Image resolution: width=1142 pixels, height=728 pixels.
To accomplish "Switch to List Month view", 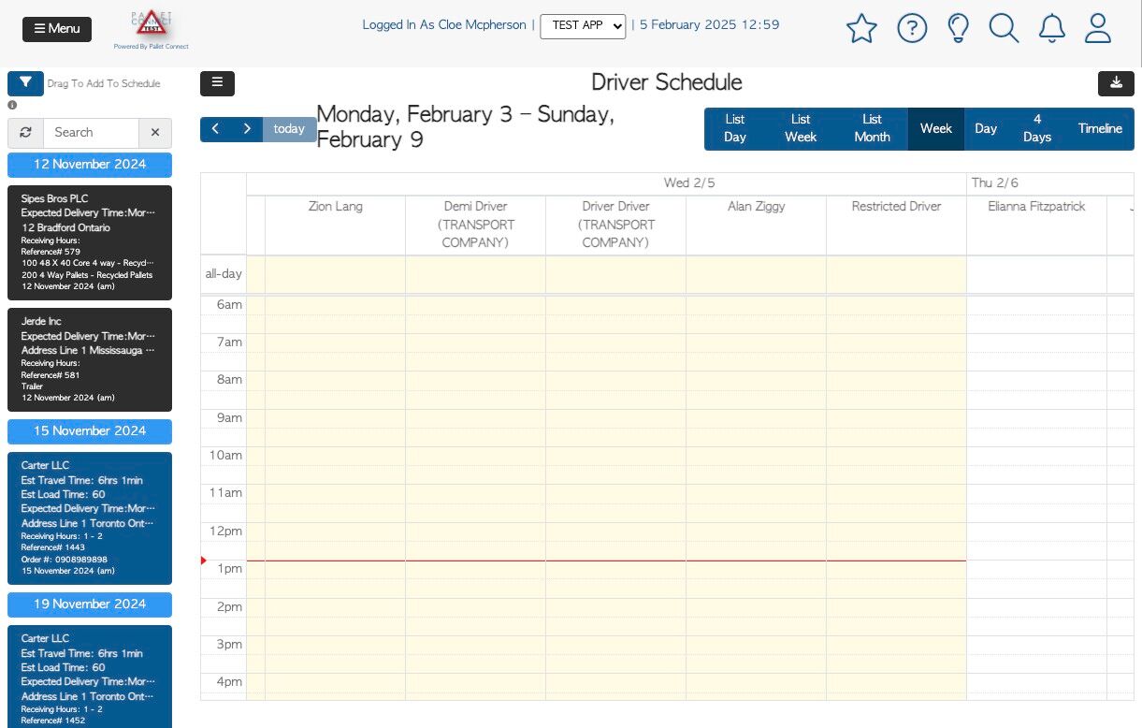I will pyautogui.click(x=872, y=128).
